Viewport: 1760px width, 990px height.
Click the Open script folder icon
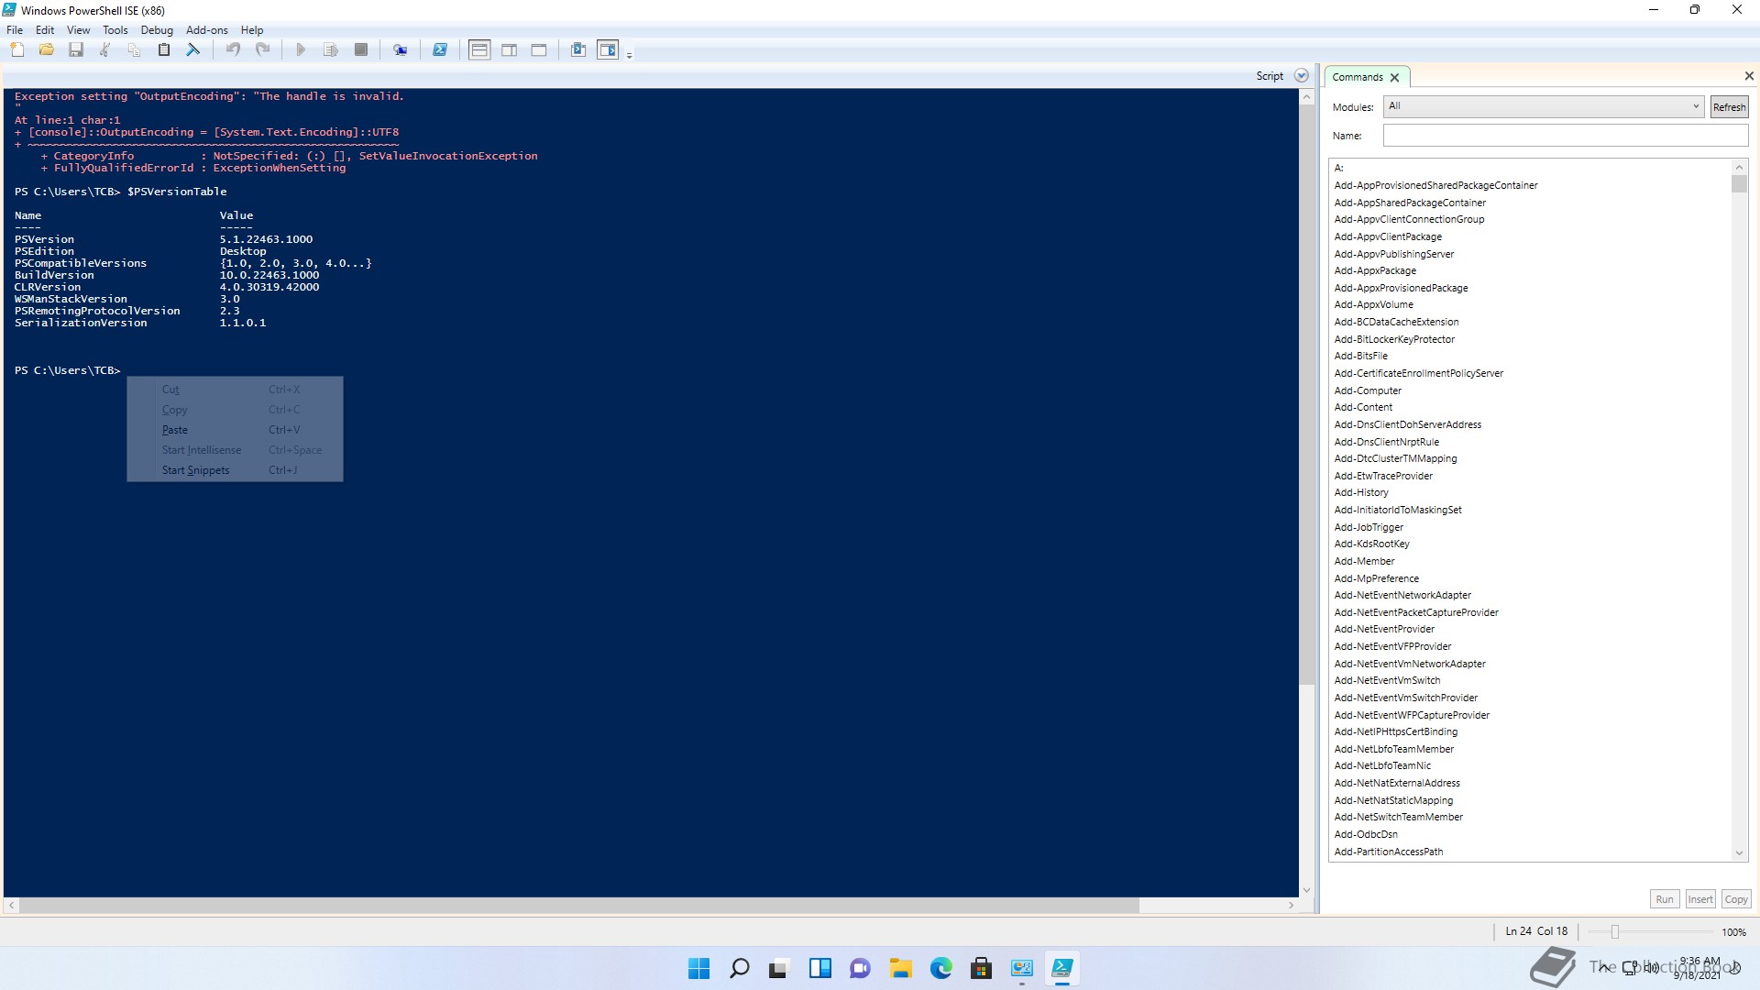point(47,50)
